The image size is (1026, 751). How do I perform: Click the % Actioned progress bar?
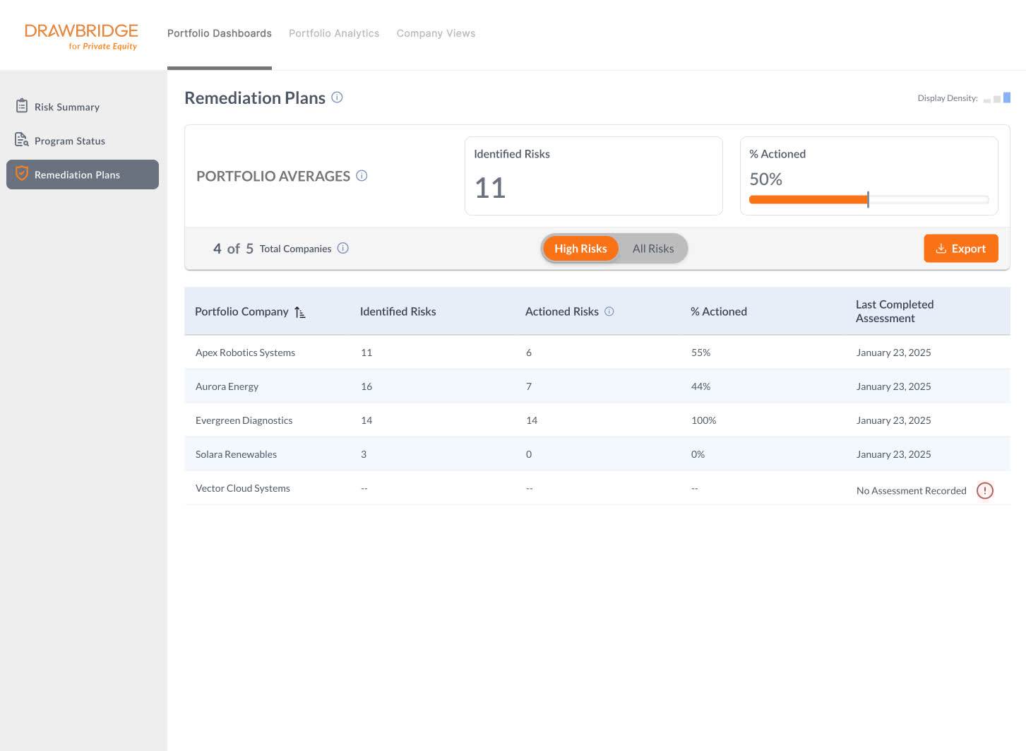(869, 200)
